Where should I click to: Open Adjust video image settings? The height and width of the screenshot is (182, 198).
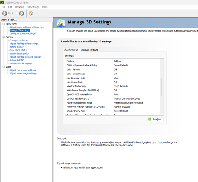coord(23,73)
